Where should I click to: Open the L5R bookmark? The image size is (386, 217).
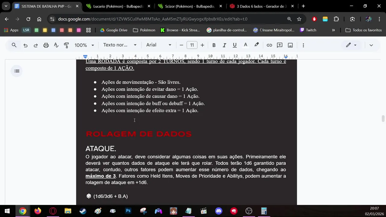coord(26,30)
